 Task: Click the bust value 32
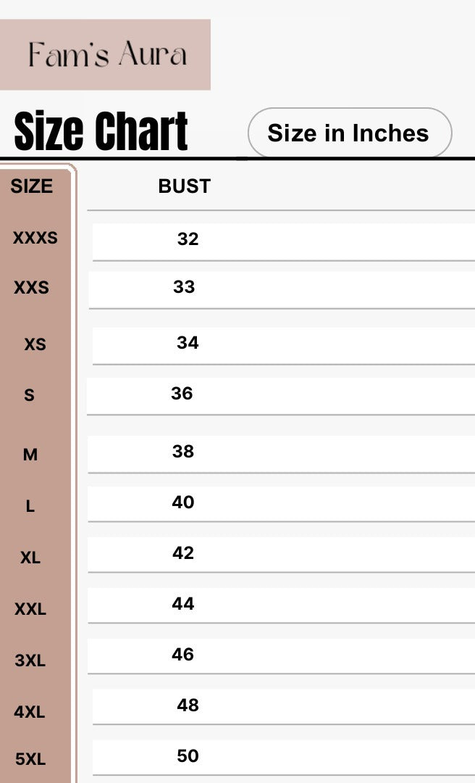(x=188, y=239)
